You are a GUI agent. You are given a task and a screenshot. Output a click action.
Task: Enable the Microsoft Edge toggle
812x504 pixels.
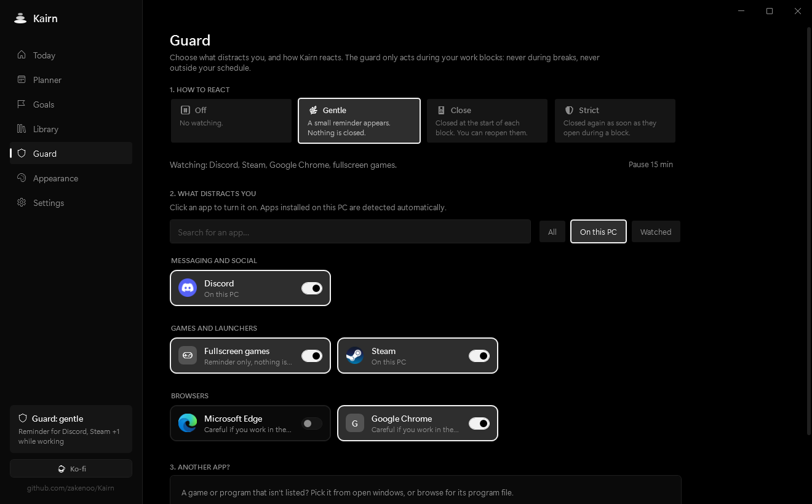[x=312, y=423]
